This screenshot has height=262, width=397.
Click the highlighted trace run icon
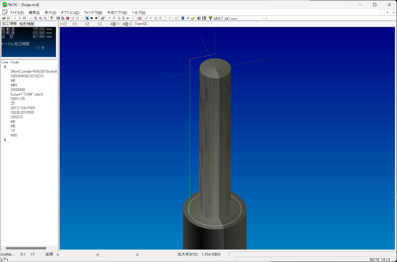click(x=87, y=18)
